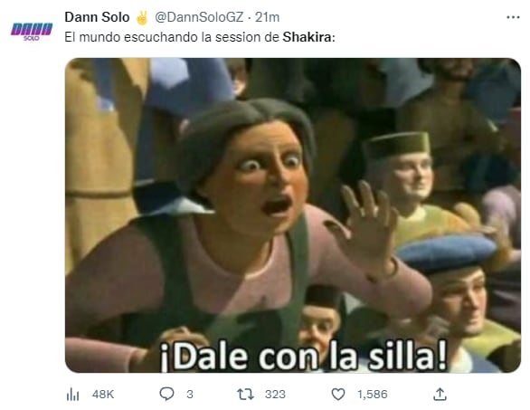Click the share upload icon

440,394
